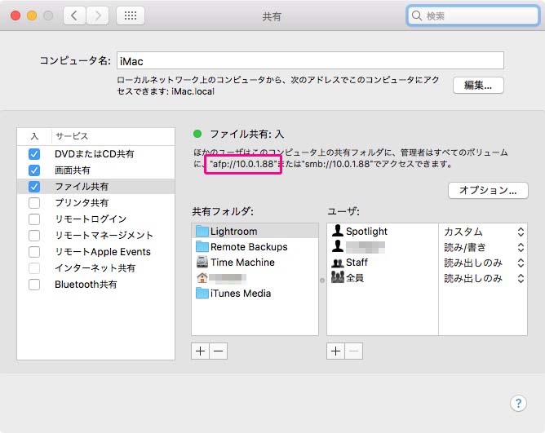This screenshot has height=433, width=545.
Task: Enable リモートログイン checkbox
Action: (34, 219)
